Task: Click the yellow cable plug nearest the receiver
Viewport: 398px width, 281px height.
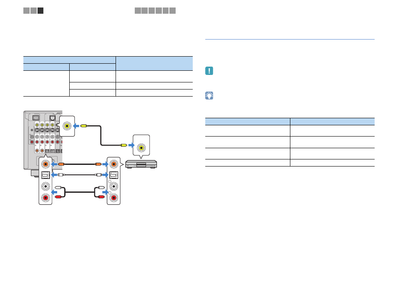Action: (84, 126)
